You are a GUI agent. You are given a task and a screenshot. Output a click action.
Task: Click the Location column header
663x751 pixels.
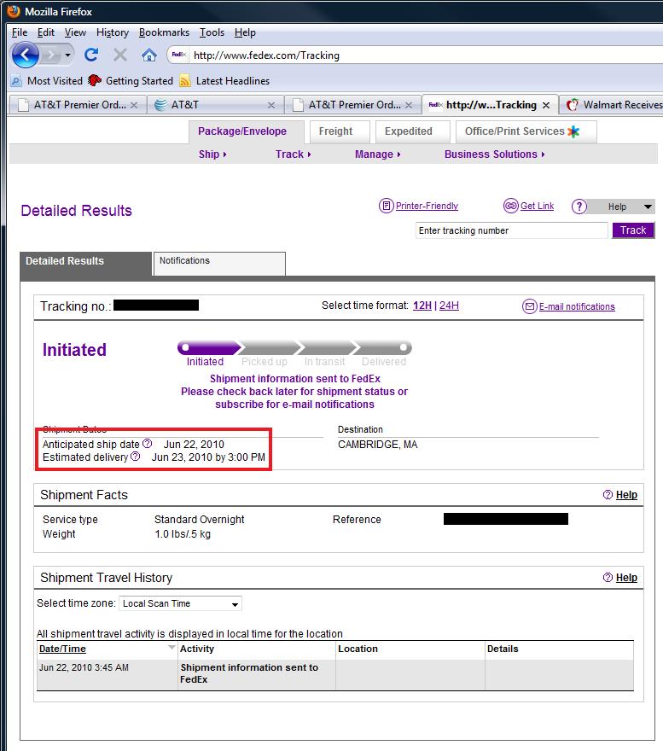[x=358, y=649]
